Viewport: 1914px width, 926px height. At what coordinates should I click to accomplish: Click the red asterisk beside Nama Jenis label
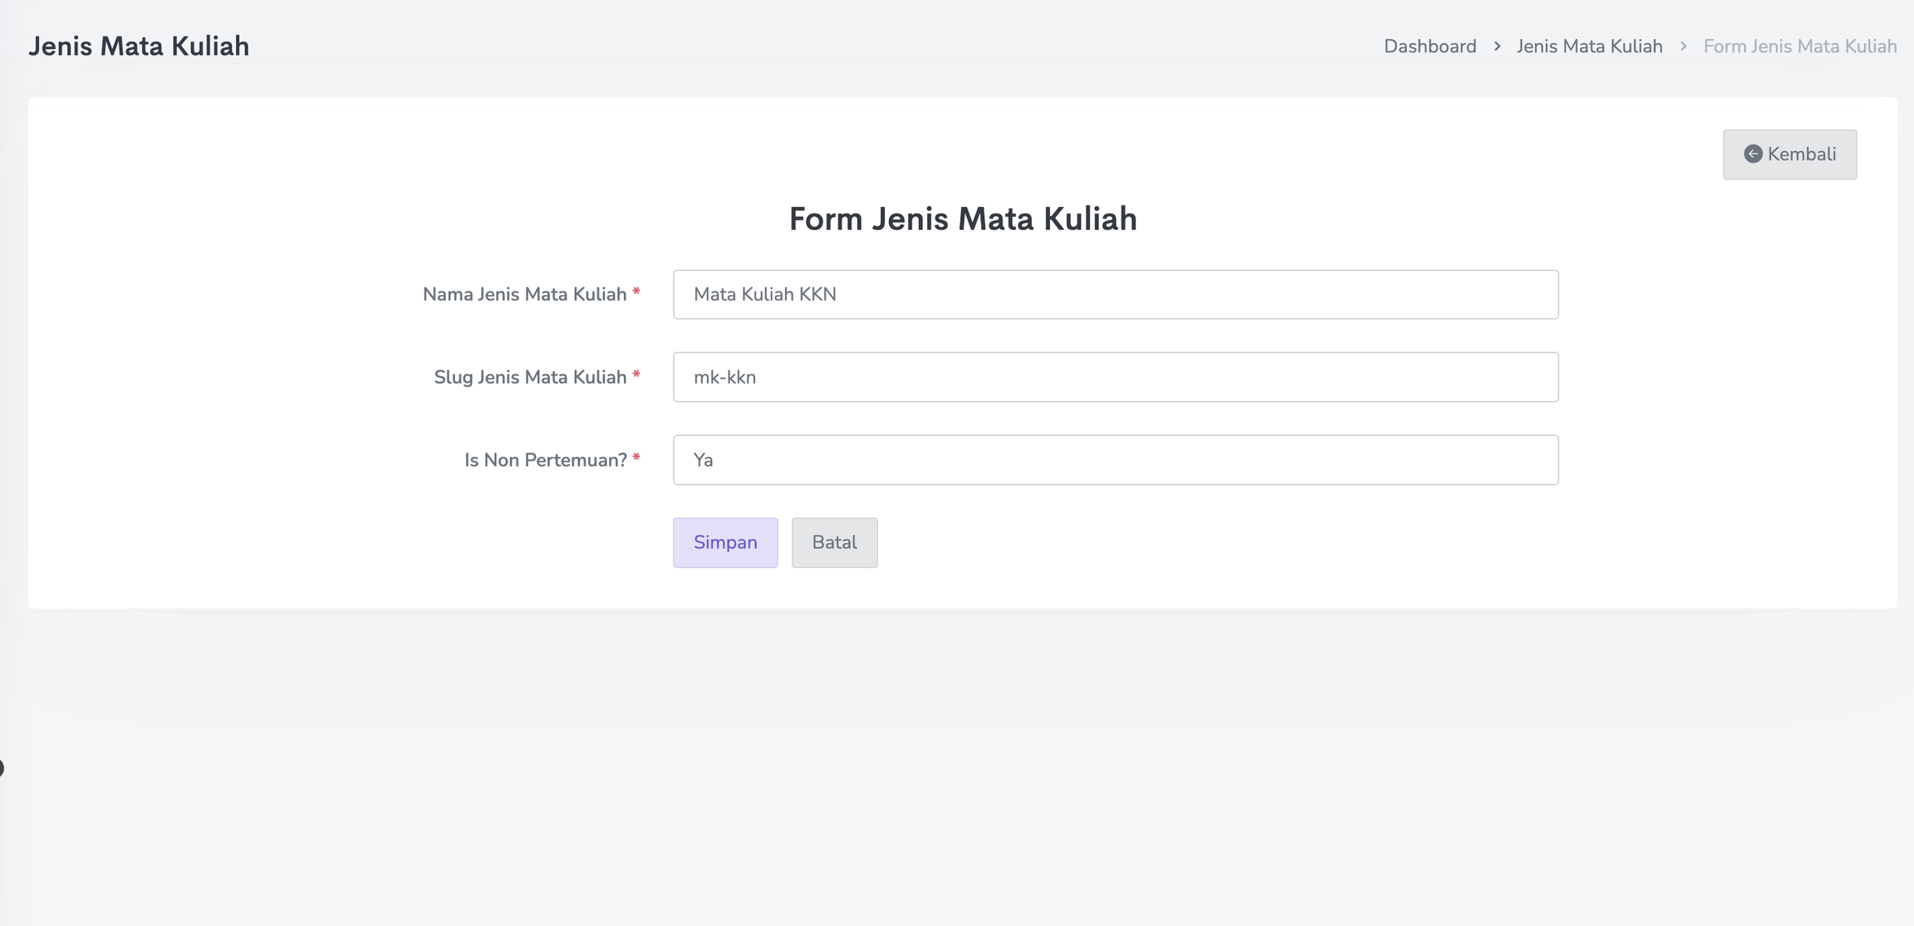[x=636, y=292]
